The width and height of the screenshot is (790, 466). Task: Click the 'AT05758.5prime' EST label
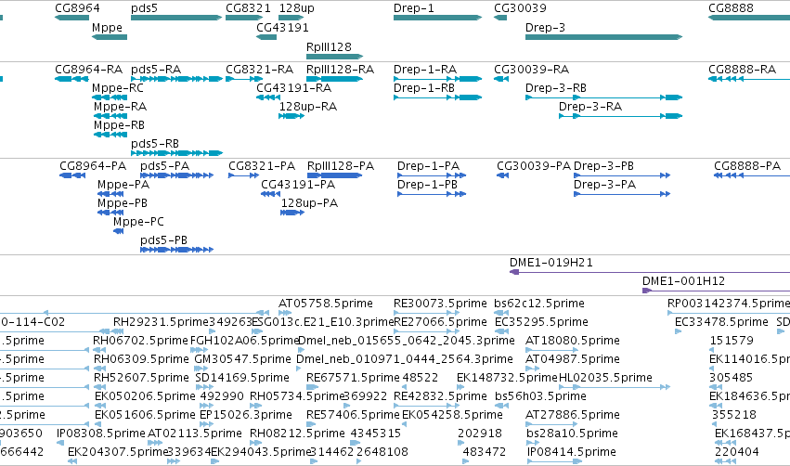[326, 304]
